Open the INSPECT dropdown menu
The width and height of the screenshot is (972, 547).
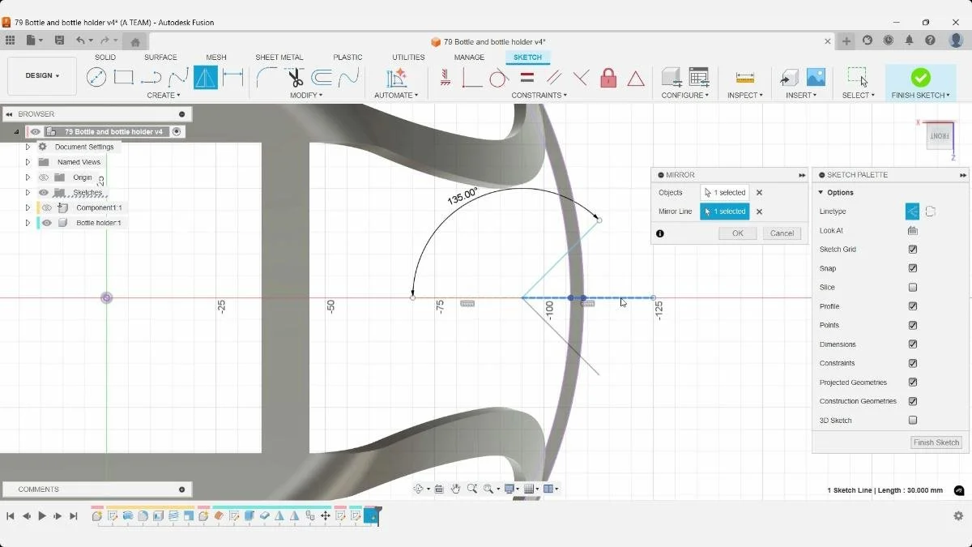pos(745,96)
